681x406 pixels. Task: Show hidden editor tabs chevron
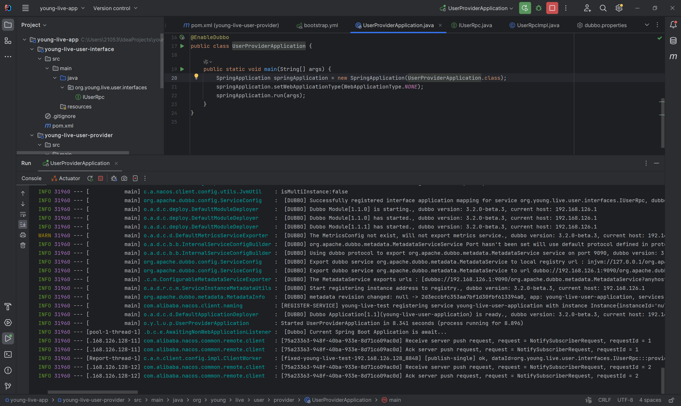pyautogui.click(x=647, y=25)
